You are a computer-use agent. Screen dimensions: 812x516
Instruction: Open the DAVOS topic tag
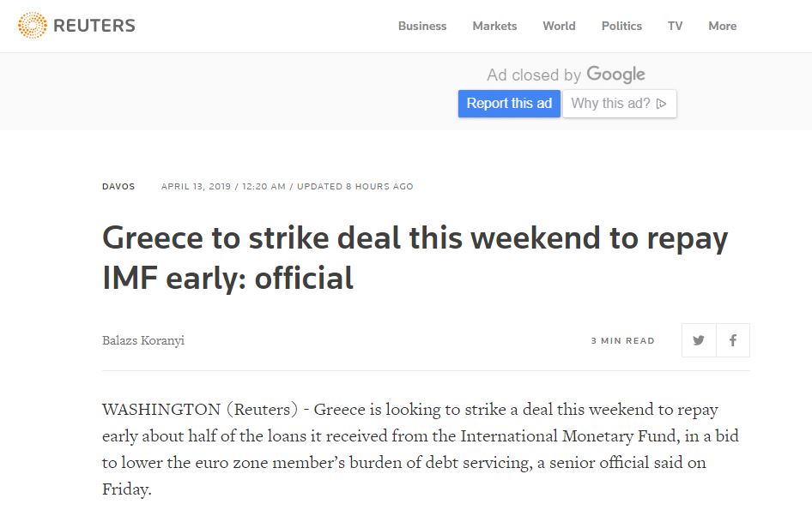[118, 186]
